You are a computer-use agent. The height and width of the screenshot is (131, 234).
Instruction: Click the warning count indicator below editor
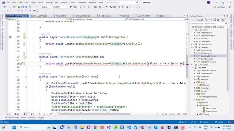click(x=33, y=114)
